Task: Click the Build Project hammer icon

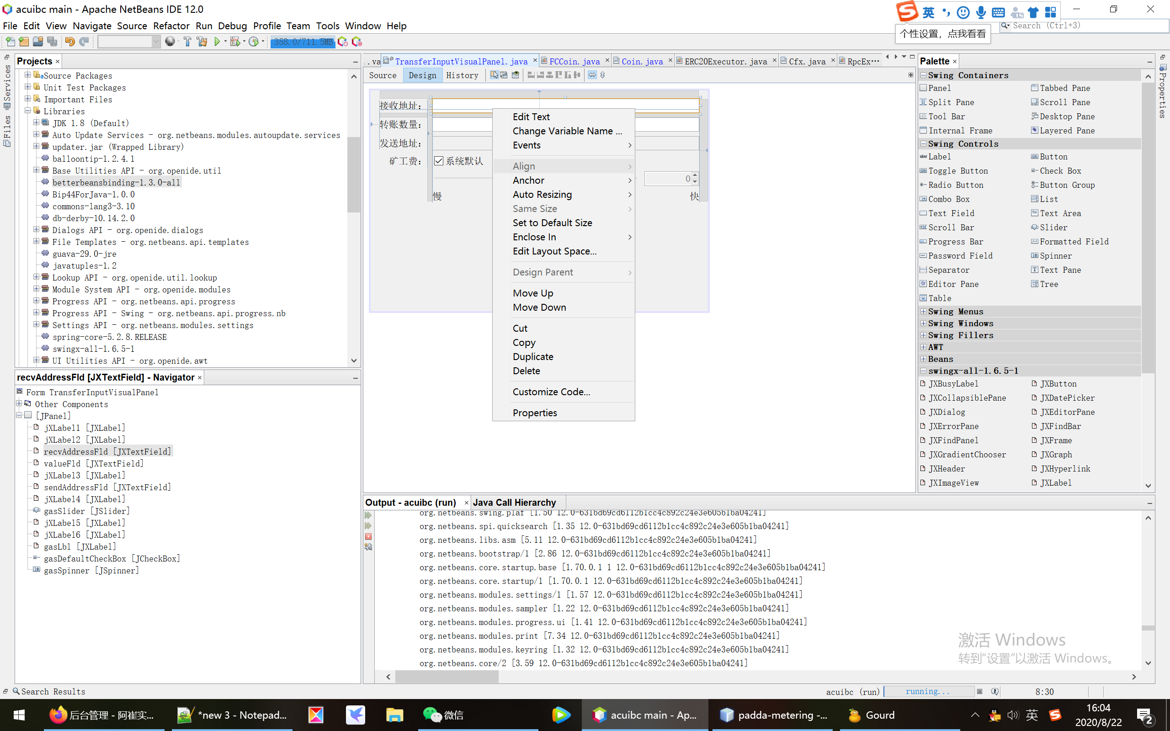Action: [187, 42]
